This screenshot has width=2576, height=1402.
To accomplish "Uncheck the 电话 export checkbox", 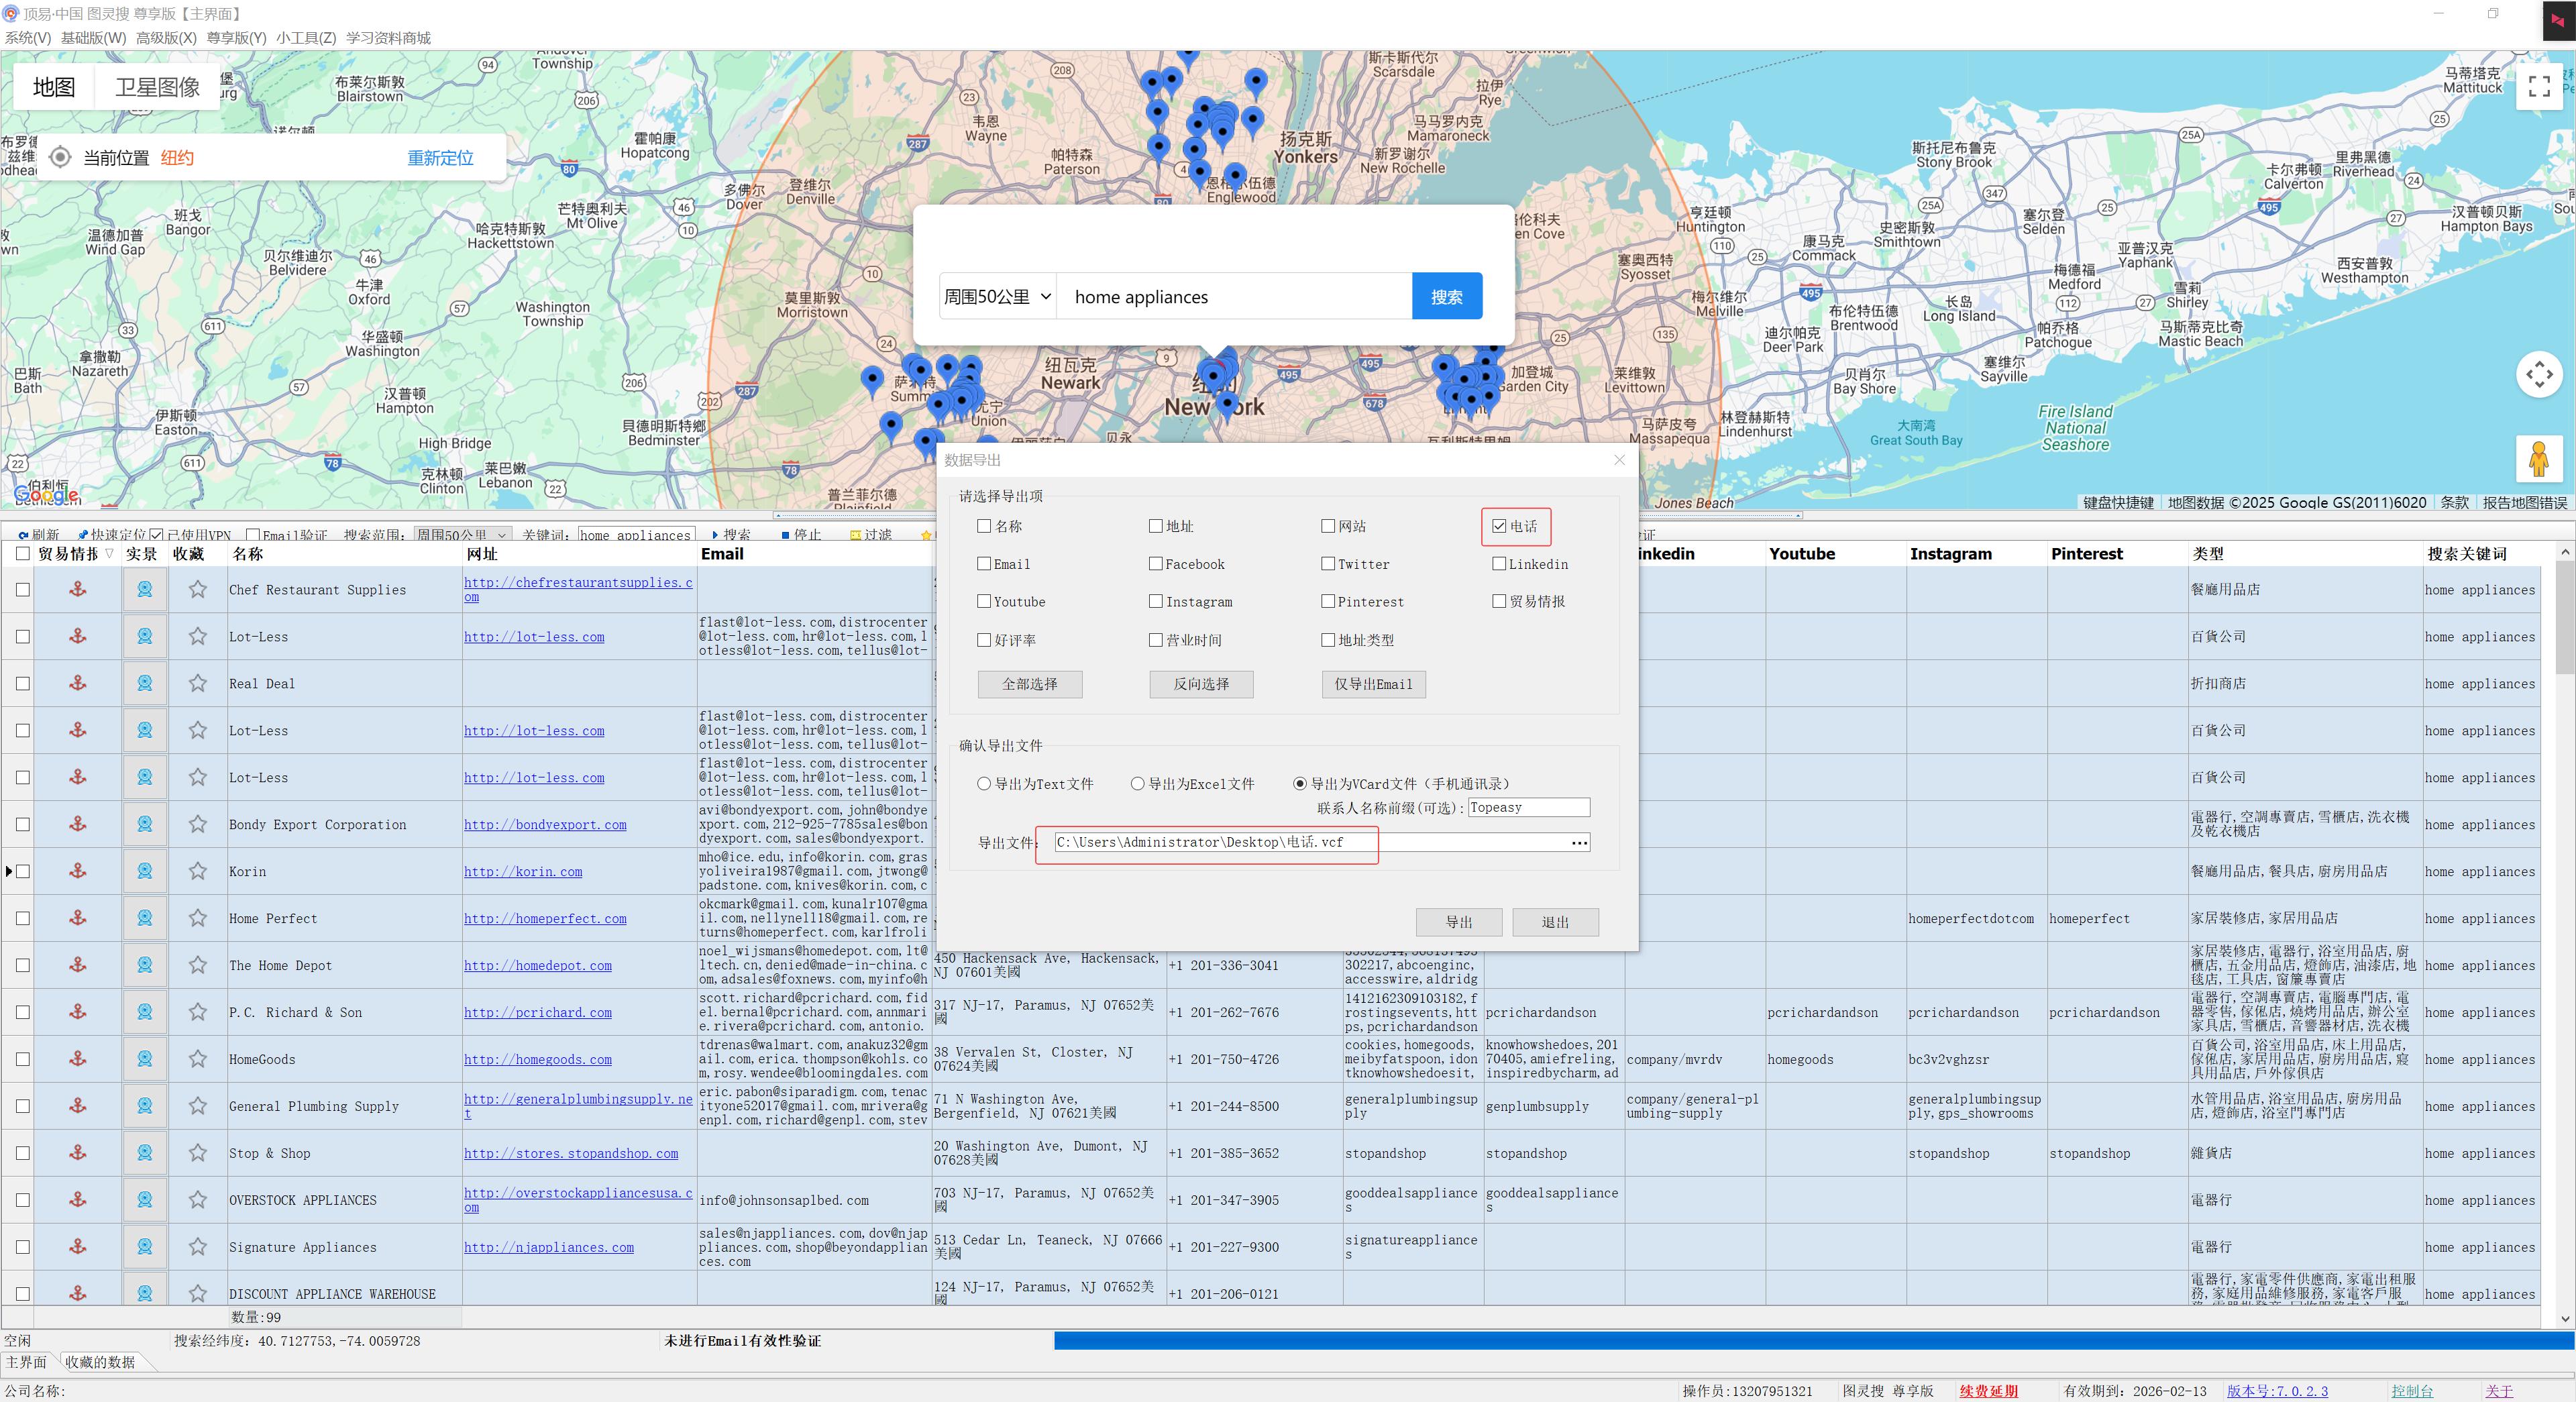I will tap(1499, 526).
